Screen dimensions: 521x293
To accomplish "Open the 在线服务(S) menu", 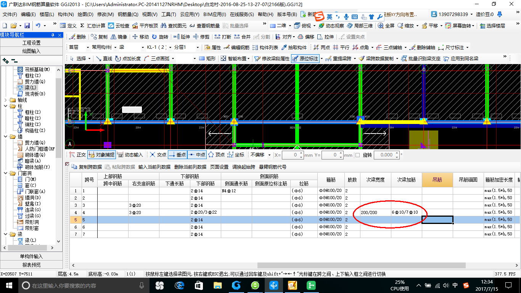I will click(x=242, y=14).
